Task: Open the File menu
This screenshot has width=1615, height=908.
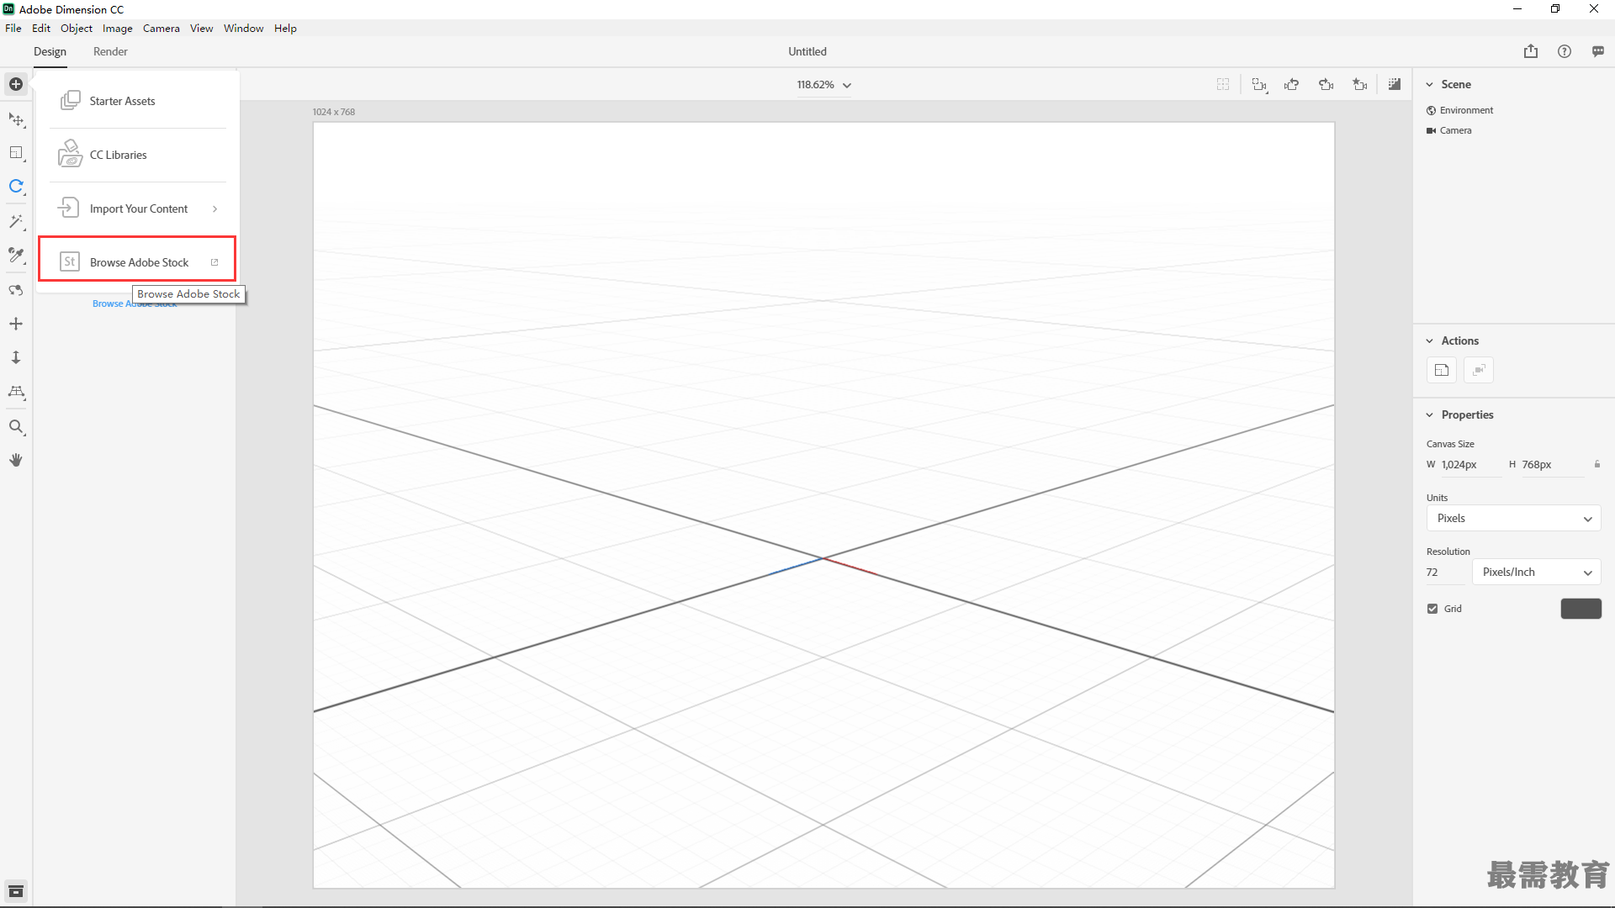Action: click(13, 28)
